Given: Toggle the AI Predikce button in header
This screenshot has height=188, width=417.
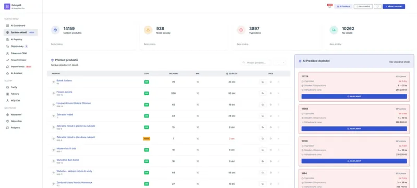Looking at the screenshot, I should coord(344,6).
